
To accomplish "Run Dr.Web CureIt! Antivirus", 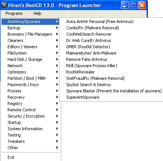I will (x=111, y=40).
